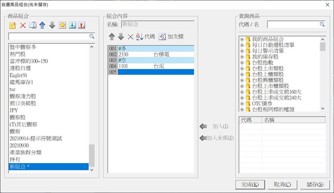Click the new portfolio group icon
The height and width of the screenshot is (193, 334).
13,25
